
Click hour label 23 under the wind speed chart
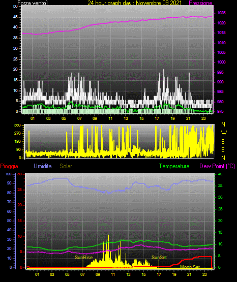click(203, 118)
